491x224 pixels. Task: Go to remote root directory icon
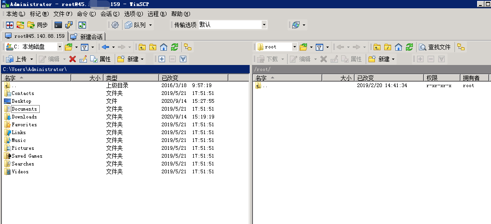click(x=387, y=47)
